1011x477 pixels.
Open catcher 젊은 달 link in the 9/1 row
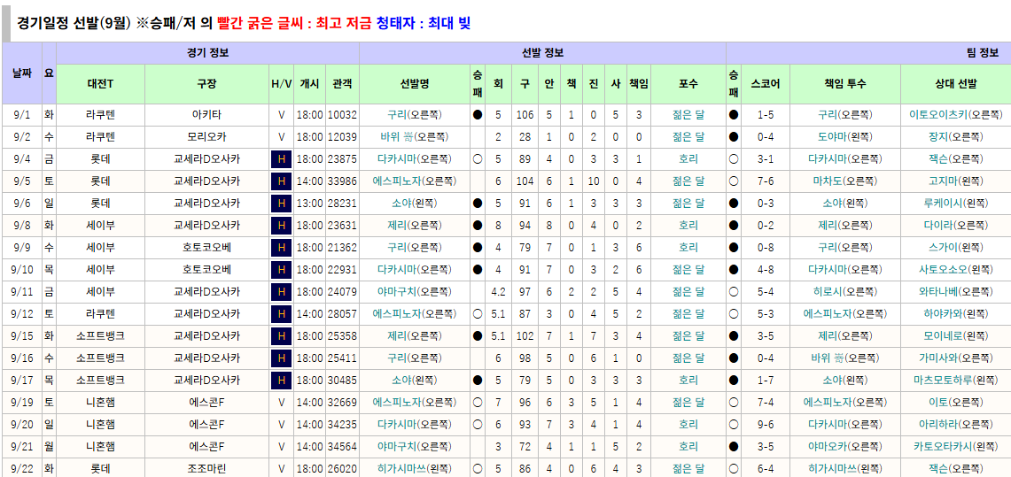pos(688,115)
